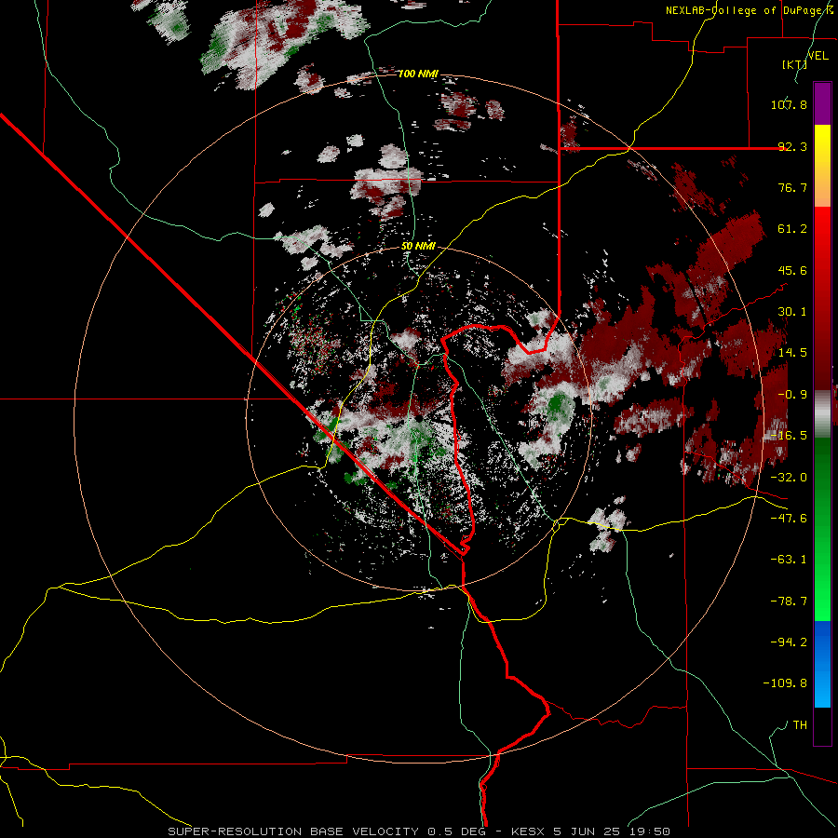This screenshot has width=838, height=838.
Task: Click the -63.1 velocity scale value
Action: coord(789,560)
